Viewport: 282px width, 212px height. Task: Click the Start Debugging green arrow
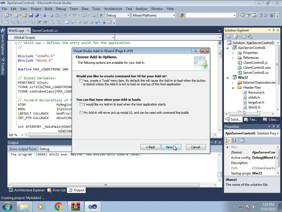[101, 15]
